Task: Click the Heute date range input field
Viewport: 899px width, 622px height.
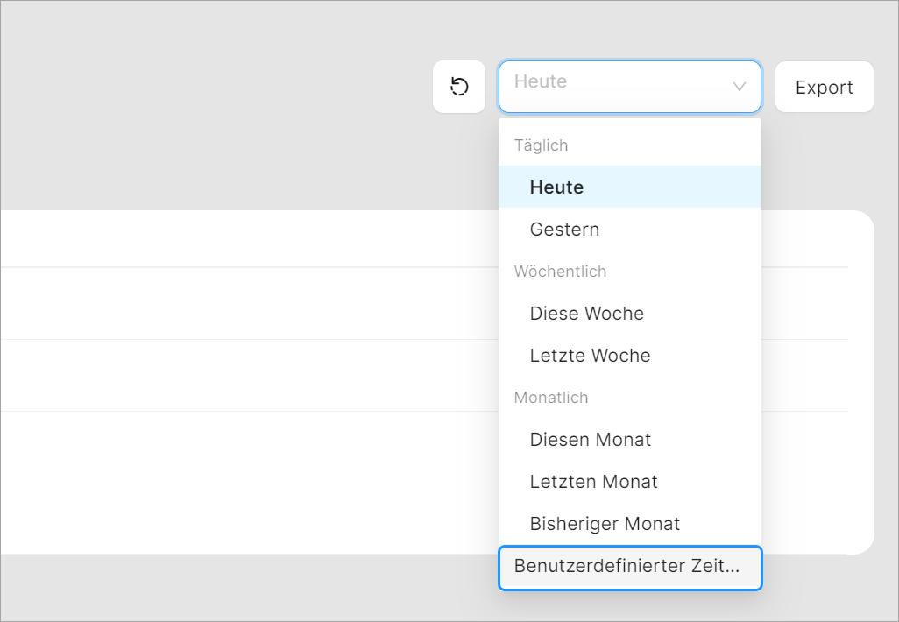Action: (613, 86)
